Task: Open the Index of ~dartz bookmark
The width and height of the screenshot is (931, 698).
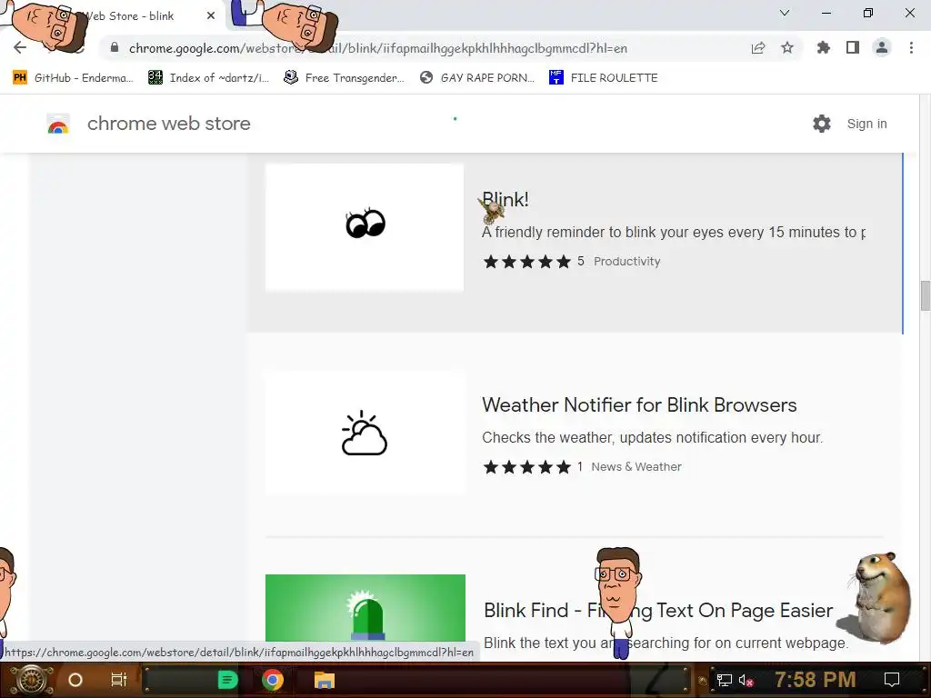Action: [208, 78]
